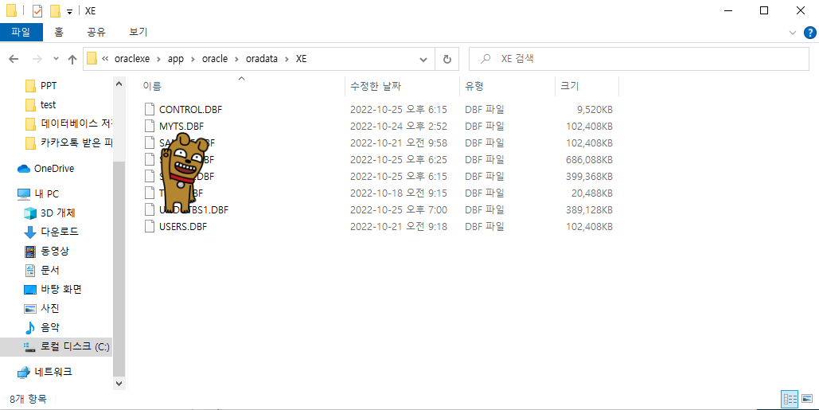This screenshot has height=410, width=819.
Task: Select oracle in the address path
Action: pos(215,59)
